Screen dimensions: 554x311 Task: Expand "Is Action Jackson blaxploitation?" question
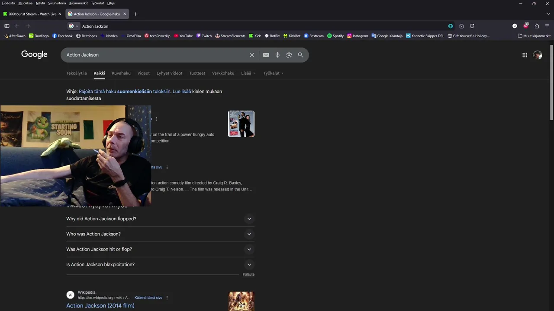pyautogui.click(x=160, y=264)
